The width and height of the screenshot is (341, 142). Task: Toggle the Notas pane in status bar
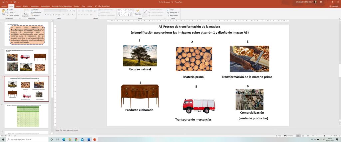[x=279, y=136]
